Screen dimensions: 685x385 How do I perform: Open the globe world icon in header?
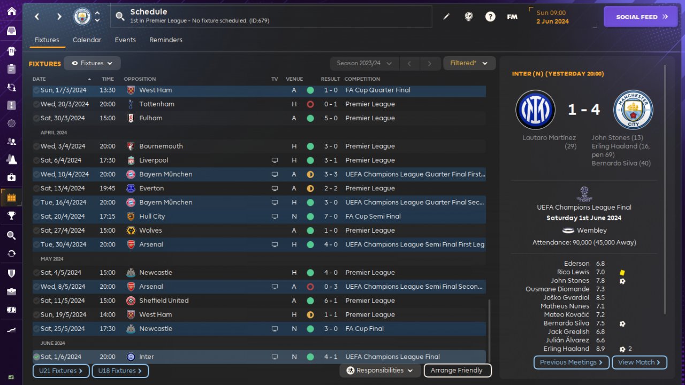point(469,17)
